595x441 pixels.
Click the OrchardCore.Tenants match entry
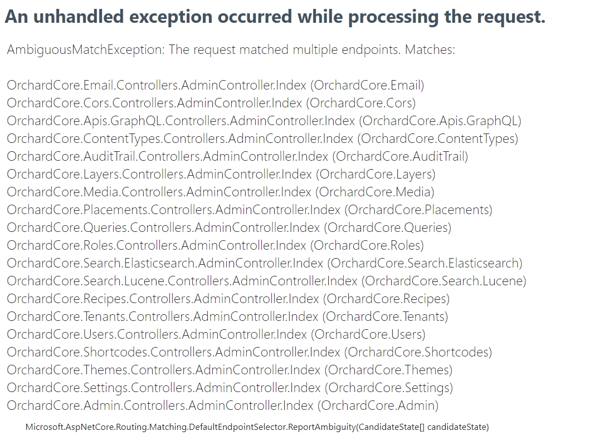pos(227,317)
